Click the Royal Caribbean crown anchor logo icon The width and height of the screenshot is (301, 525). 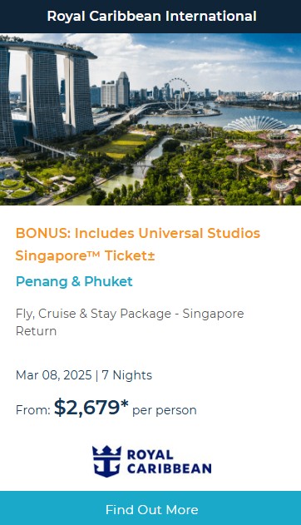pos(106,461)
